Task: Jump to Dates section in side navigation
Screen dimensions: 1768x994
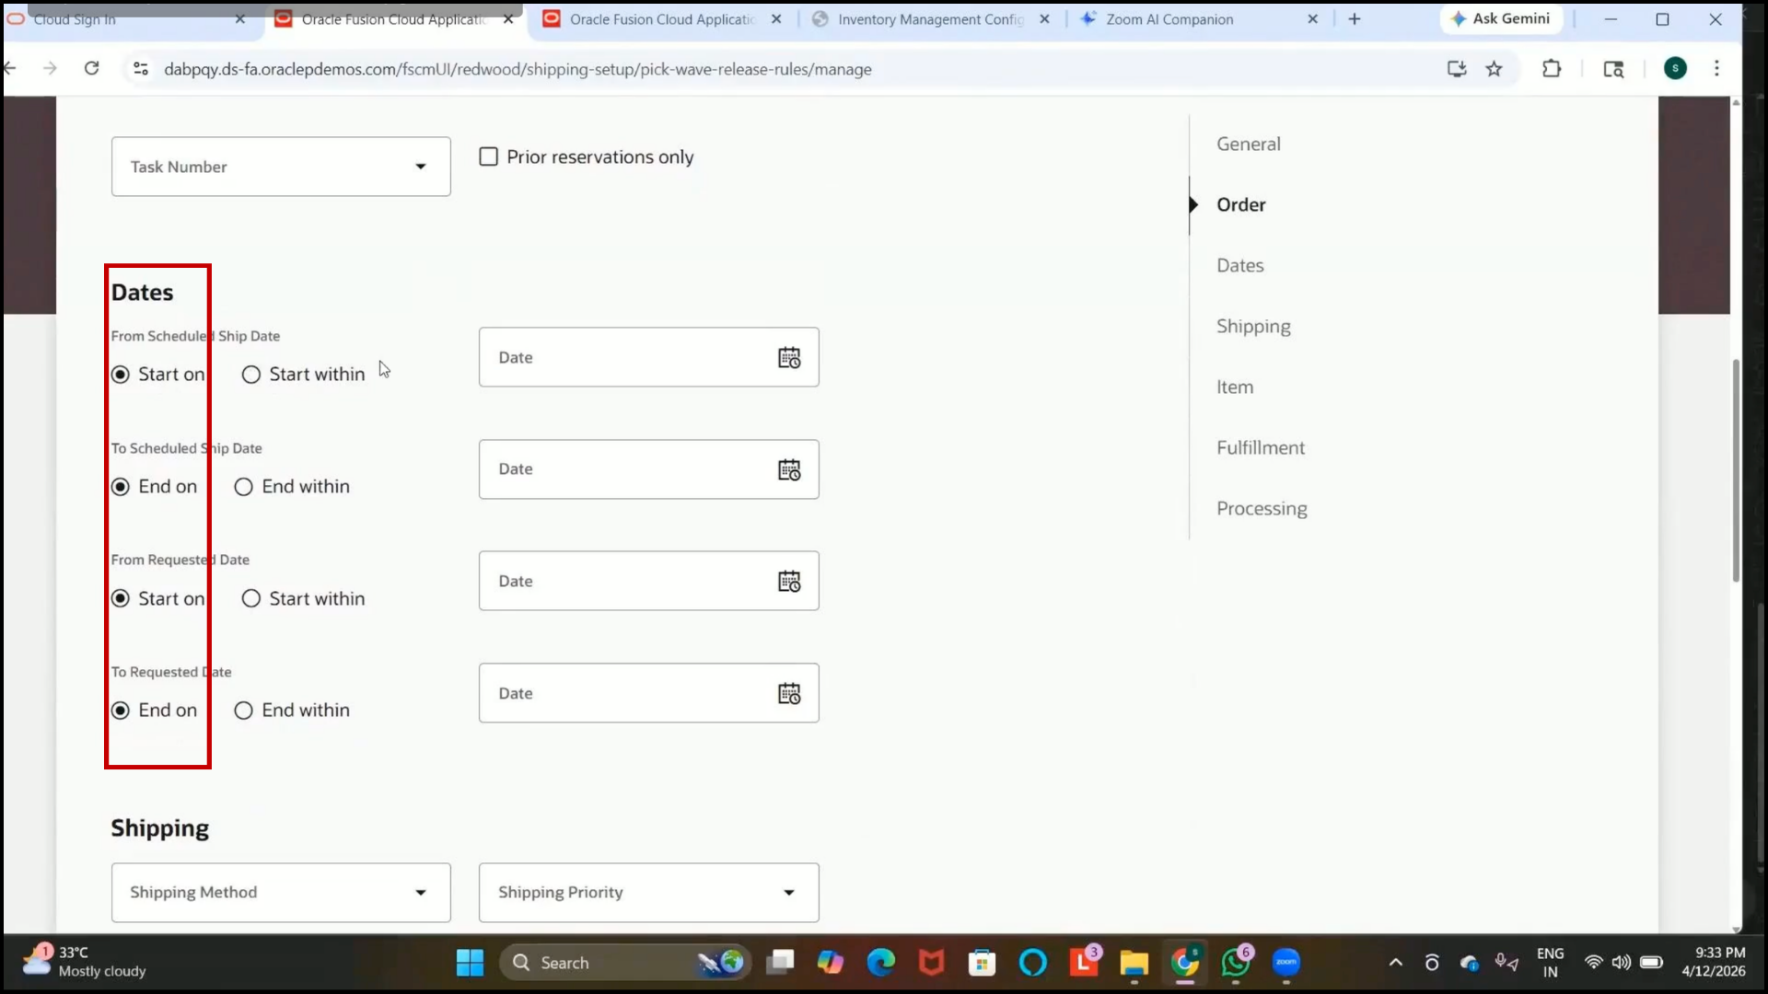Action: [x=1239, y=266]
